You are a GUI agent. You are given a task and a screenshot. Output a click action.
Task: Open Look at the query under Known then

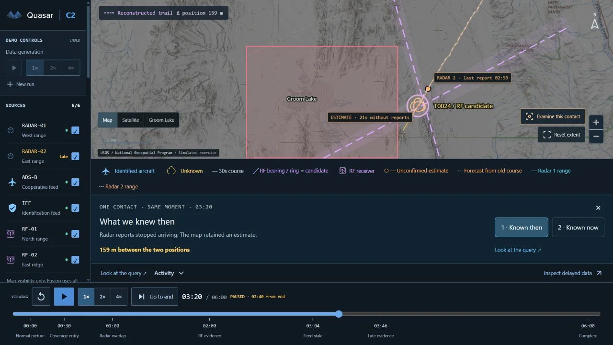point(518,250)
